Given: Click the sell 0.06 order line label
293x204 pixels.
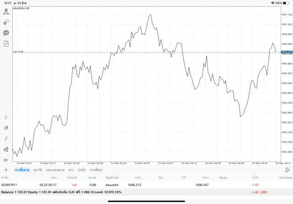Looking at the screenshot, I should coord(18,52).
